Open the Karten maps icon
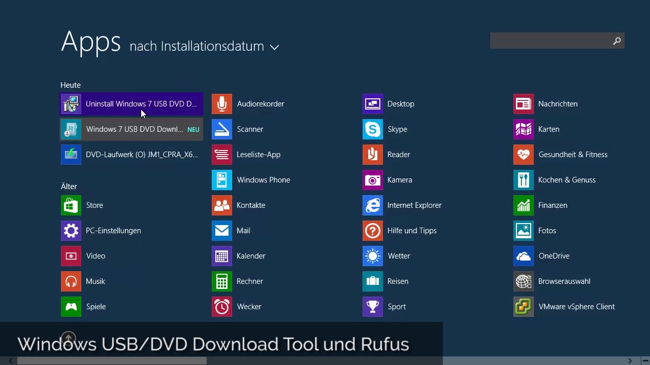 524,129
